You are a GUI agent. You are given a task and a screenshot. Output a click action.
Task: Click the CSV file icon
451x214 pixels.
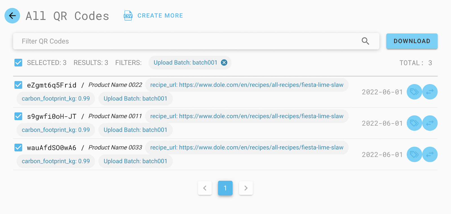(128, 16)
